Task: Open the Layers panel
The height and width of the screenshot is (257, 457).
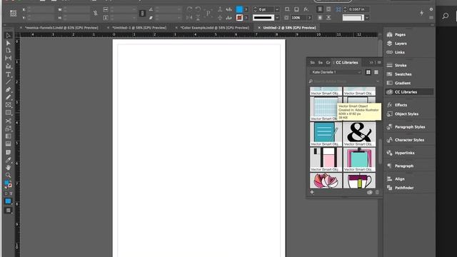Action: coord(401,44)
